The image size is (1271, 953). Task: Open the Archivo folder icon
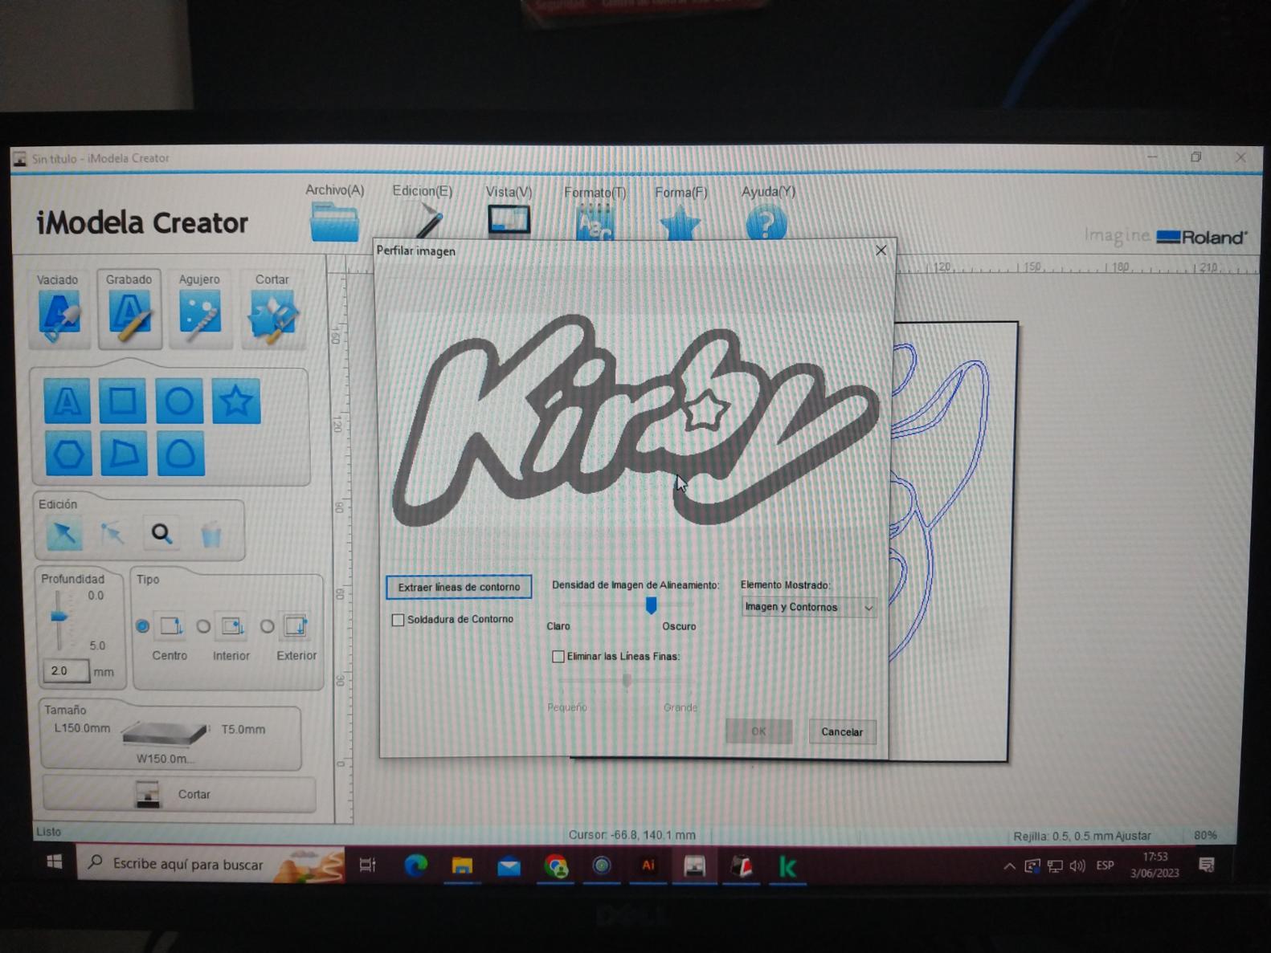click(334, 222)
